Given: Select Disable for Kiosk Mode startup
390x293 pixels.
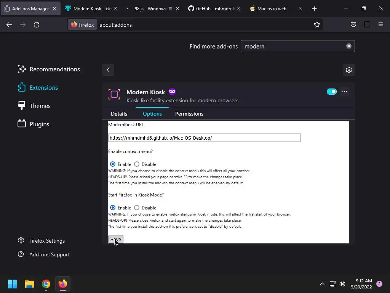Looking at the screenshot, I should click(x=137, y=208).
